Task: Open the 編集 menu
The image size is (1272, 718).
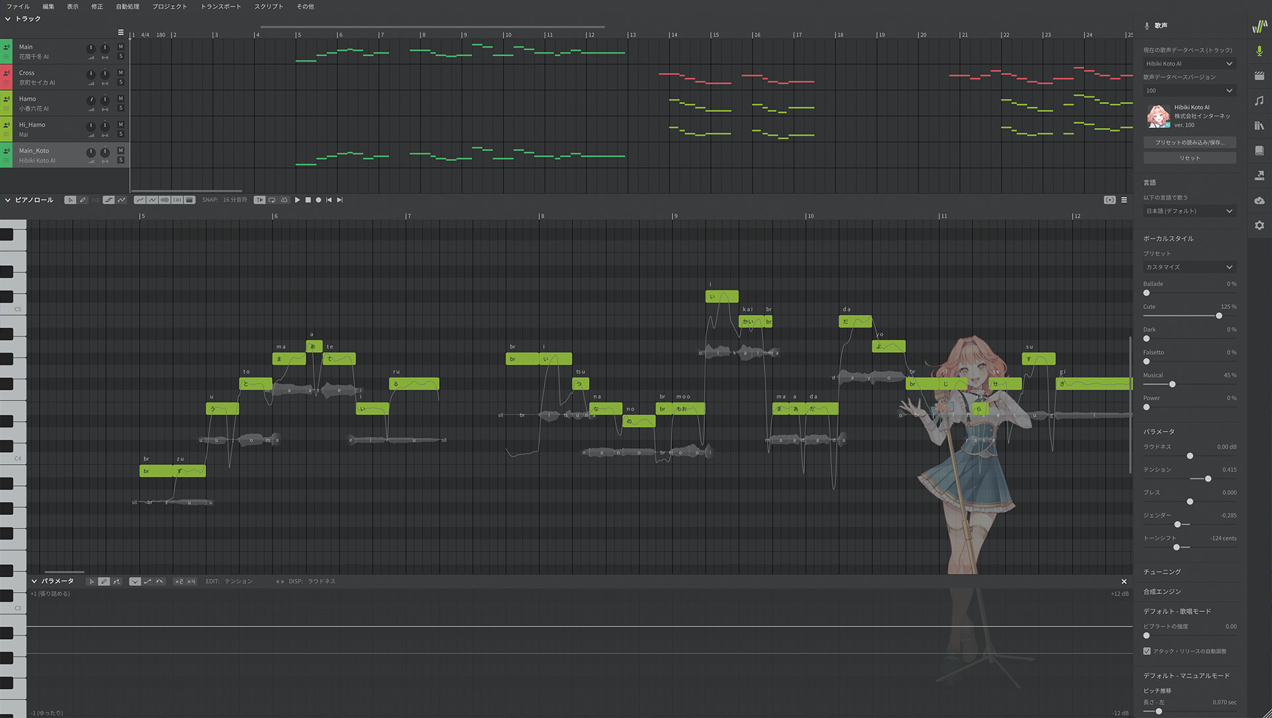Action: pos(48,7)
